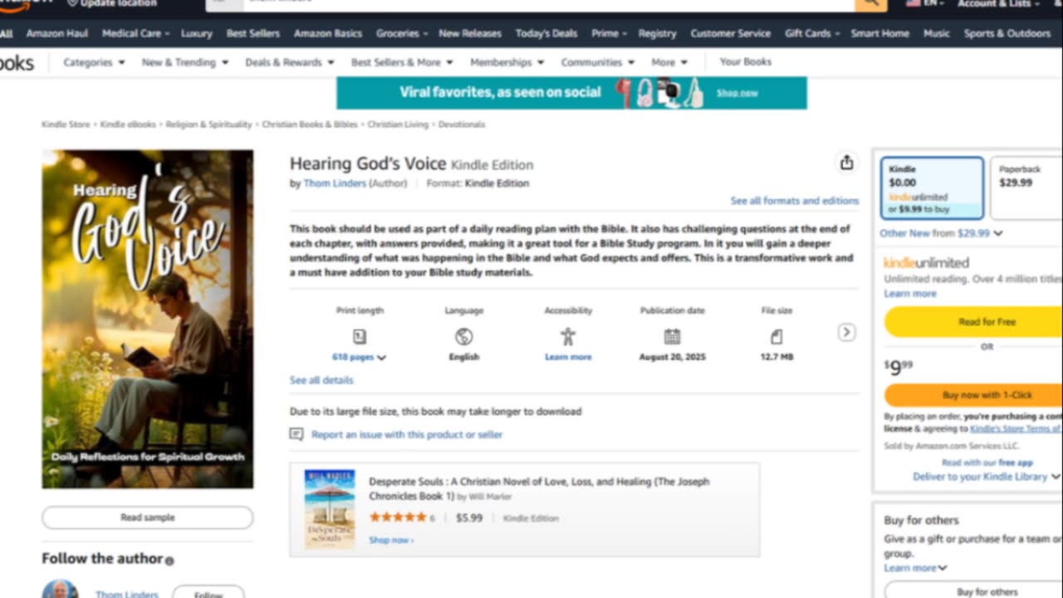Open Today's Deals
The image size is (1063, 598).
click(x=546, y=33)
